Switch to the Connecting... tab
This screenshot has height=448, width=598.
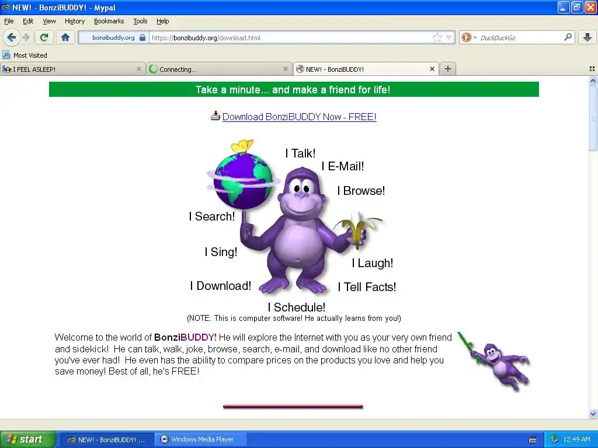220,69
